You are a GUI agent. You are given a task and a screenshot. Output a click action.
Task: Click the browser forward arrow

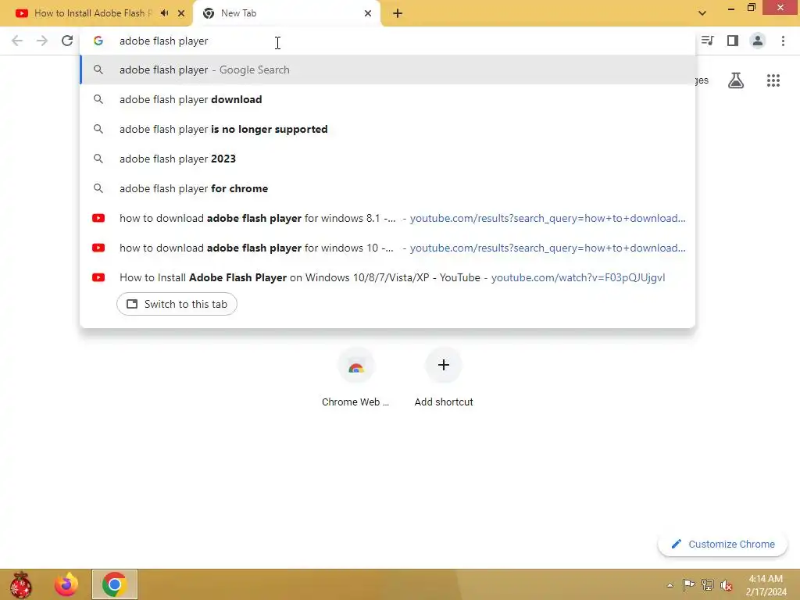pos(42,41)
